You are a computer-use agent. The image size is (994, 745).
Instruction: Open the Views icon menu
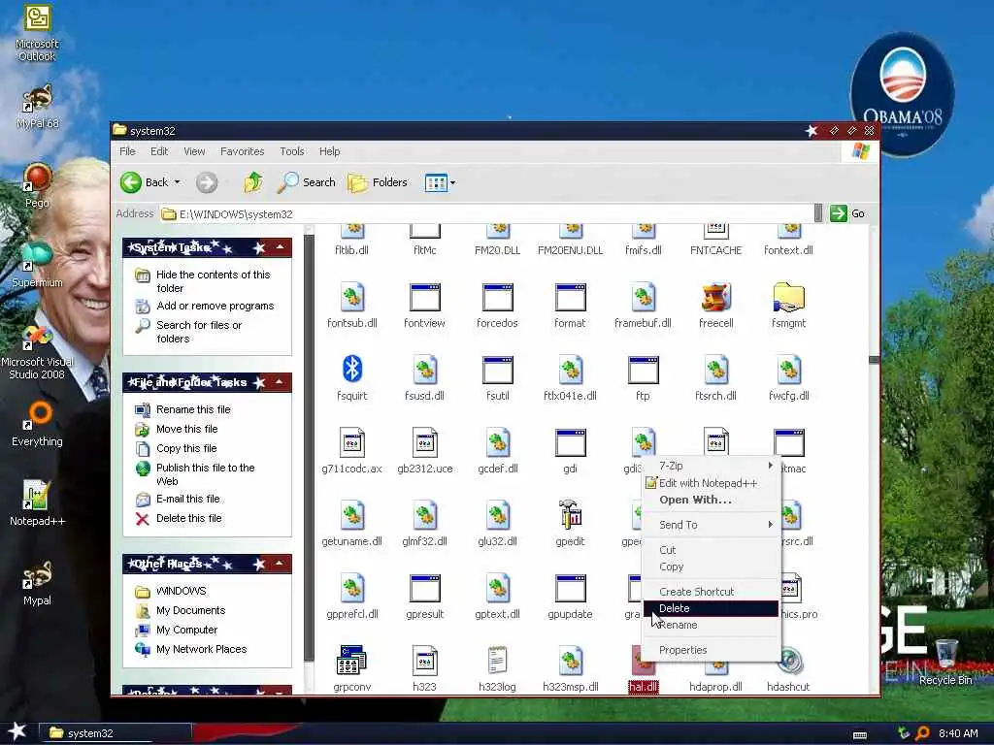[x=436, y=182]
